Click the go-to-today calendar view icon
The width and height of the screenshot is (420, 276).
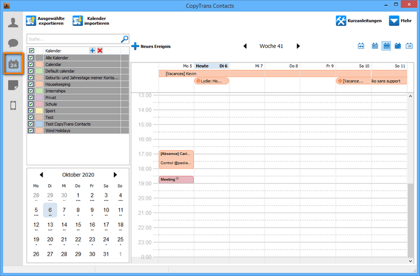coord(361,46)
